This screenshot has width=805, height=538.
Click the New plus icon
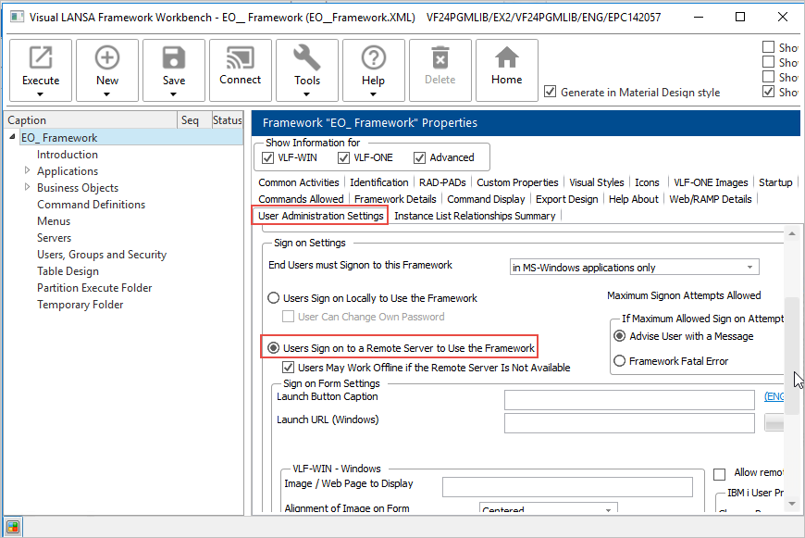pyautogui.click(x=107, y=57)
